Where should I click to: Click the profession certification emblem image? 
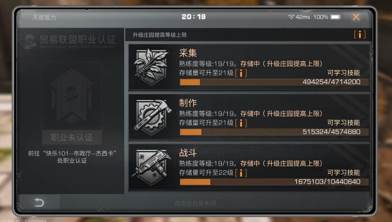click(72, 96)
